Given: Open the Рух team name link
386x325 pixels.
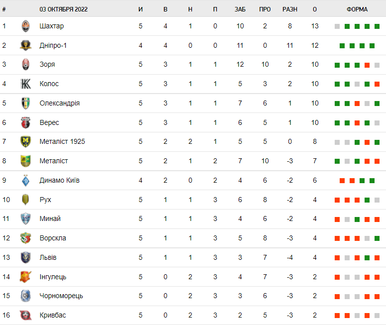Looking at the screenshot, I should click(45, 200).
